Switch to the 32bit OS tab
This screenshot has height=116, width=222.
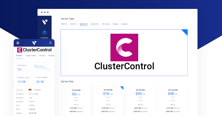(74, 24)
